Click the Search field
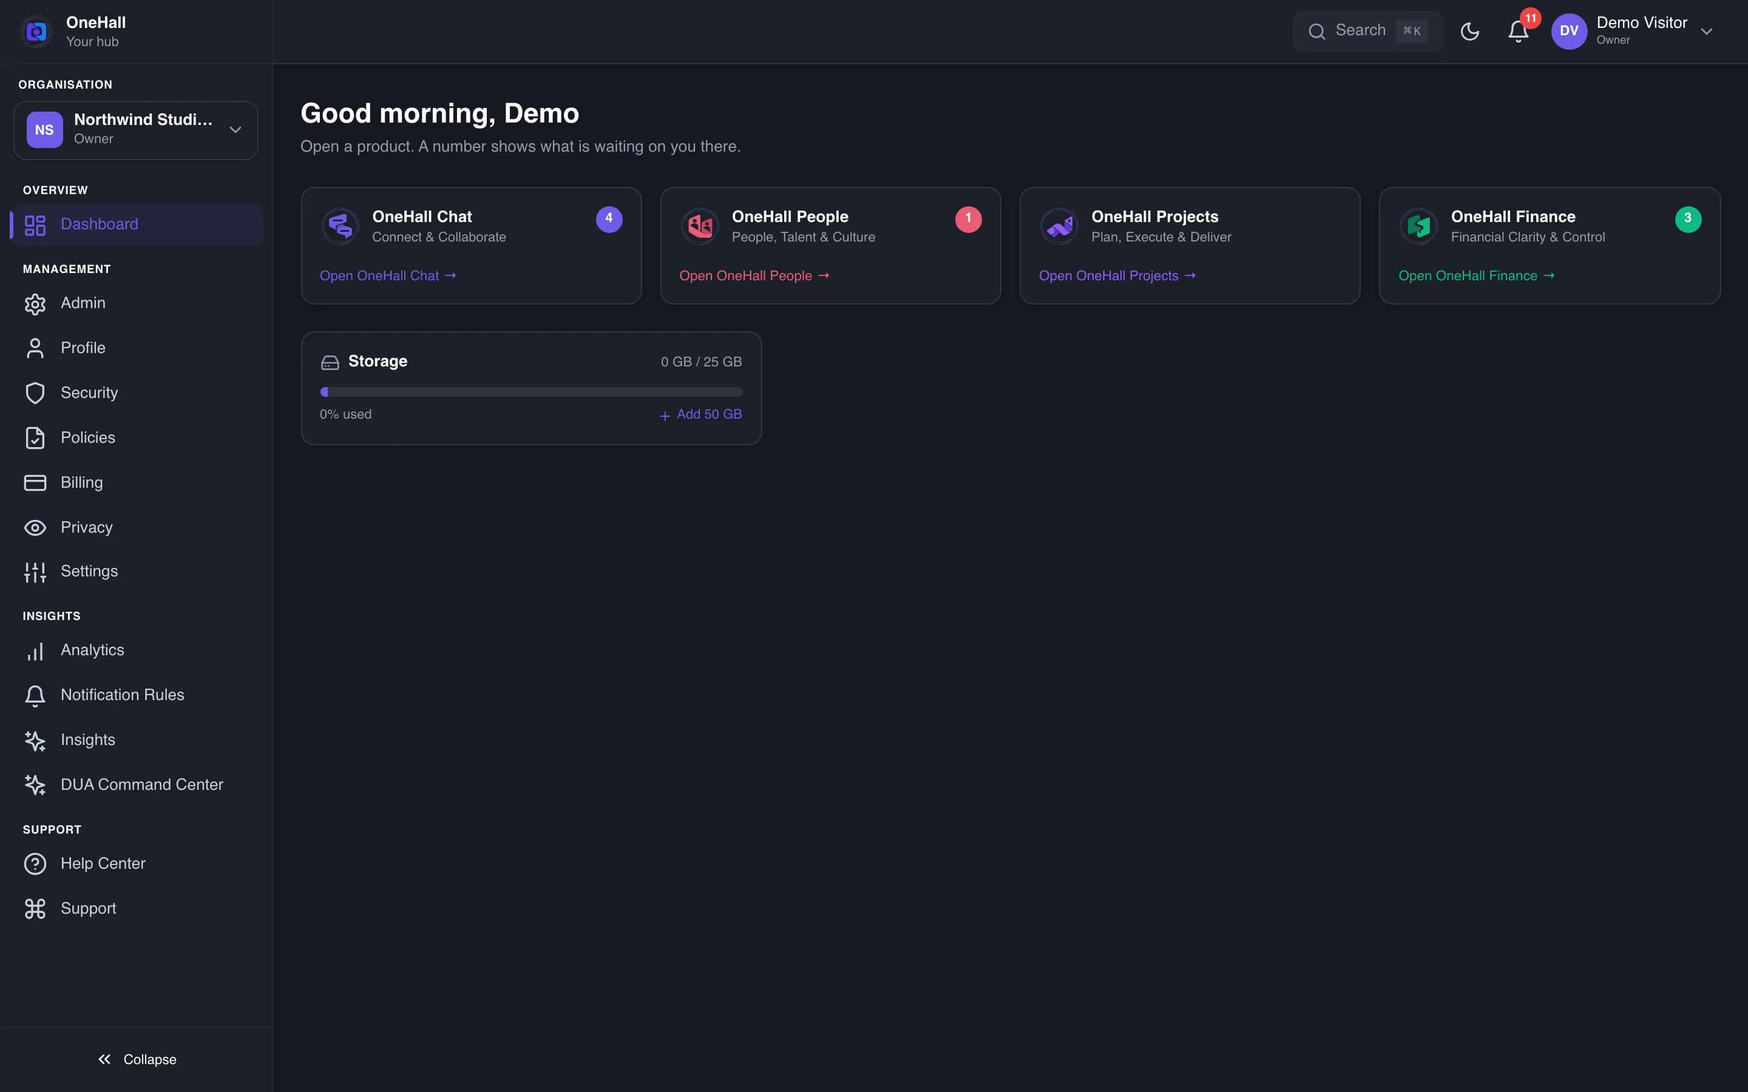This screenshot has height=1092, width=1748. click(x=1367, y=31)
